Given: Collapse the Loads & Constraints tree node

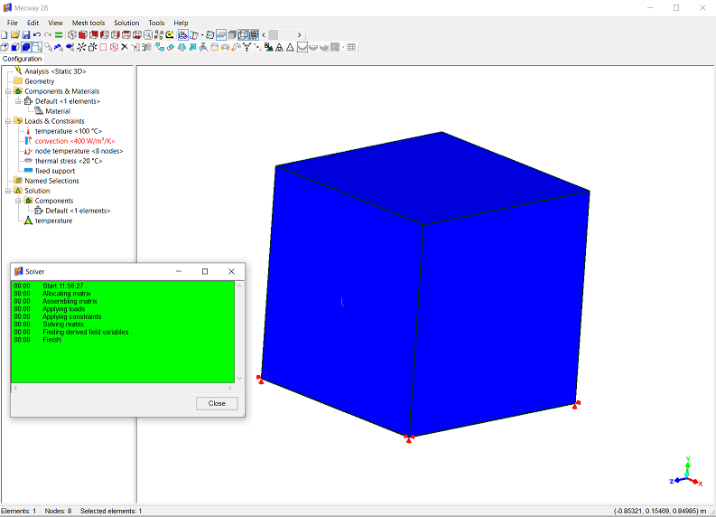Looking at the screenshot, I should (x=7, y=121).
